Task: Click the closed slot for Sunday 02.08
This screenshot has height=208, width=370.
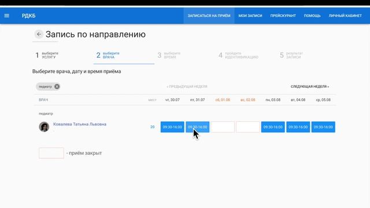Action: (248, 127)
